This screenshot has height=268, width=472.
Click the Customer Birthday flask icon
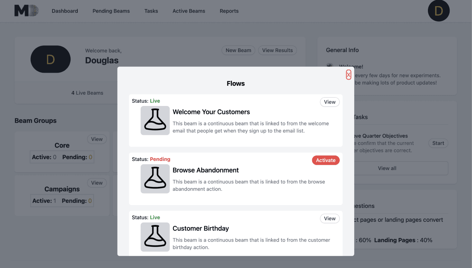[x=155, y=237]
